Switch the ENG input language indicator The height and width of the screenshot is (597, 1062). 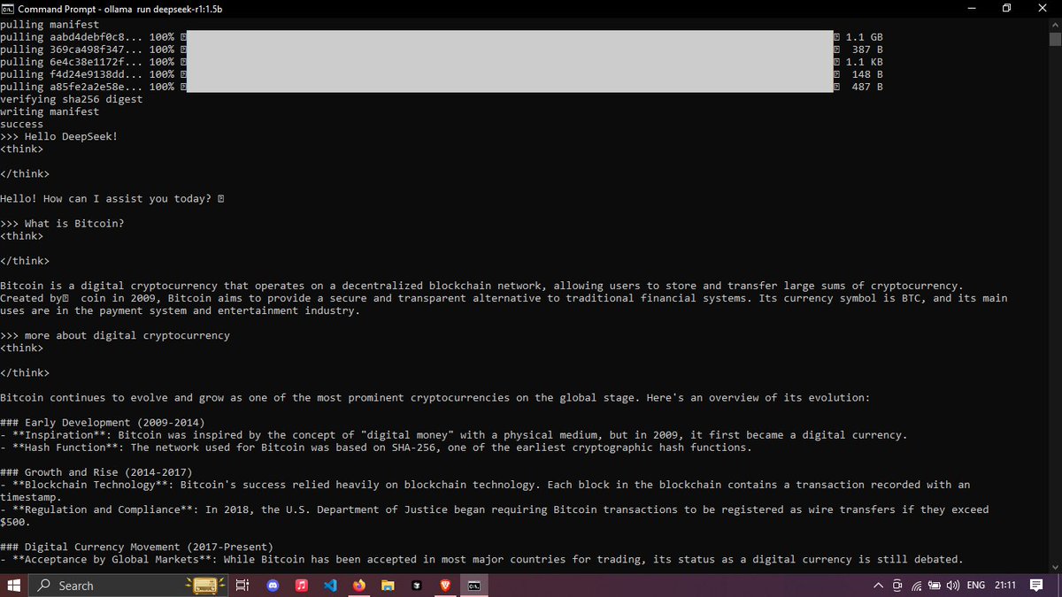975,586
